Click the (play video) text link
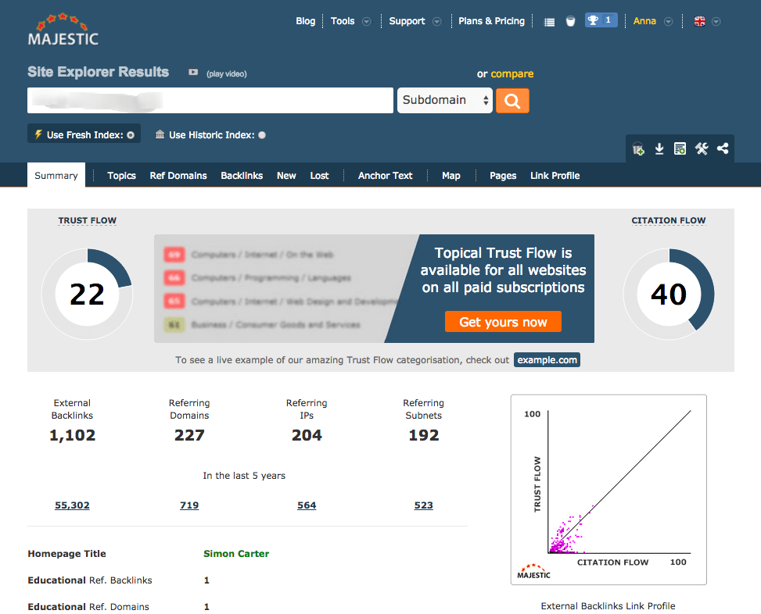 tap(227, 73)
